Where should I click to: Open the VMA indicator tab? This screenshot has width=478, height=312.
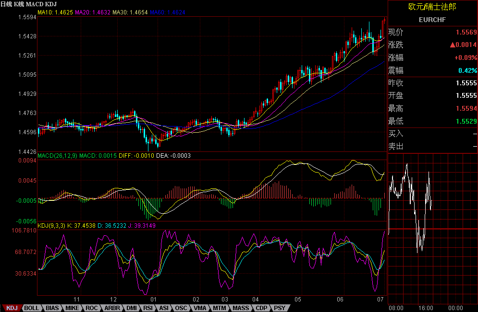click(200, 308)
